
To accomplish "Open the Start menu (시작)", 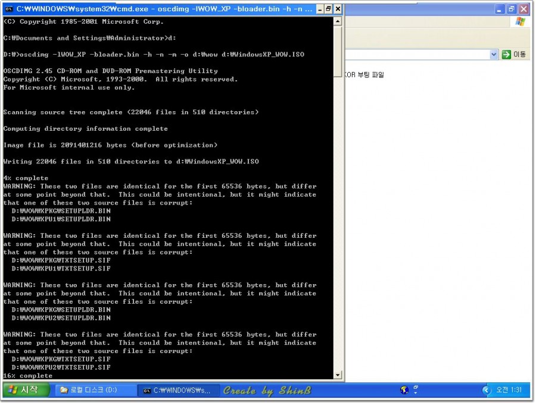I will coord(26,390).
